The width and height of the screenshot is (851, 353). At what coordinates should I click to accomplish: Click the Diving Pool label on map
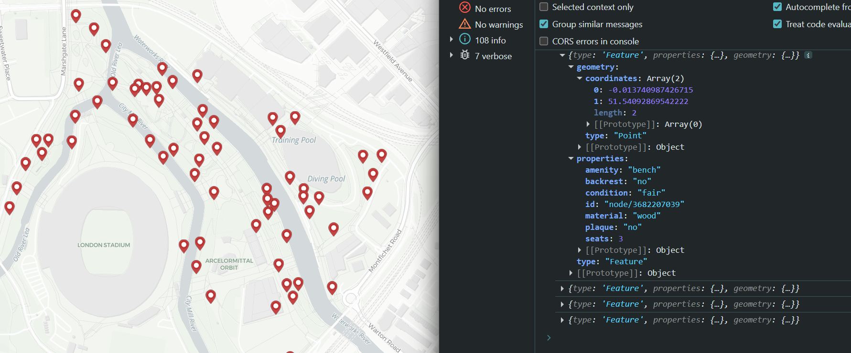[x=326, y=179]
